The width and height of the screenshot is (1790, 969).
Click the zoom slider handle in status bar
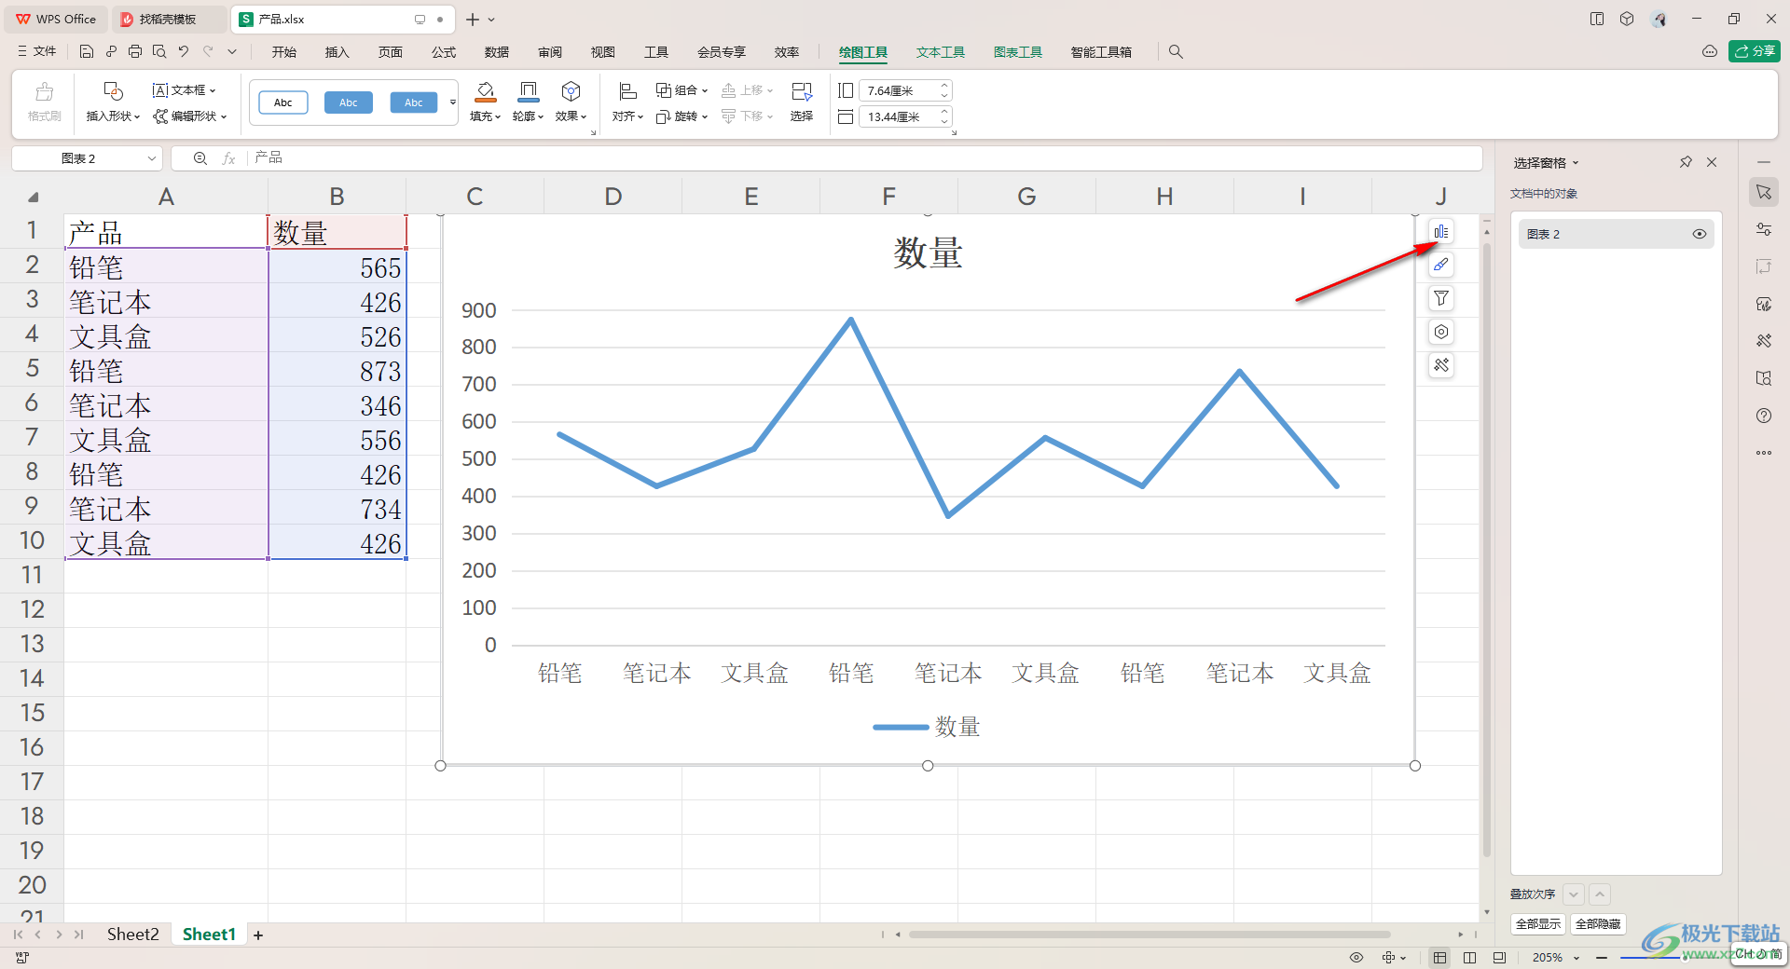pyautogui.click(x=1686, y=957)
